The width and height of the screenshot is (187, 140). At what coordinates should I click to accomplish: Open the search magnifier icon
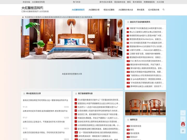(164, 10)
